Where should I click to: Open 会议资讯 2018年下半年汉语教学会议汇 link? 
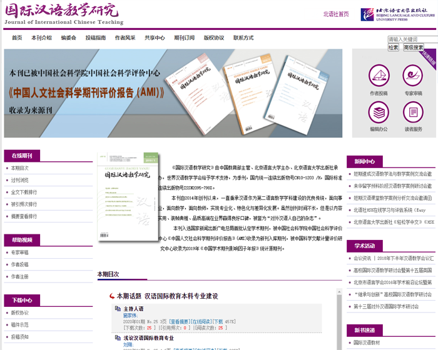(x=394, y=258)
